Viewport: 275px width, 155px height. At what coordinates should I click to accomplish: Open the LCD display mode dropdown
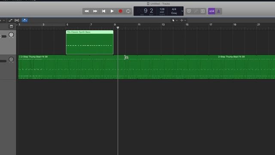coord(182,11)
